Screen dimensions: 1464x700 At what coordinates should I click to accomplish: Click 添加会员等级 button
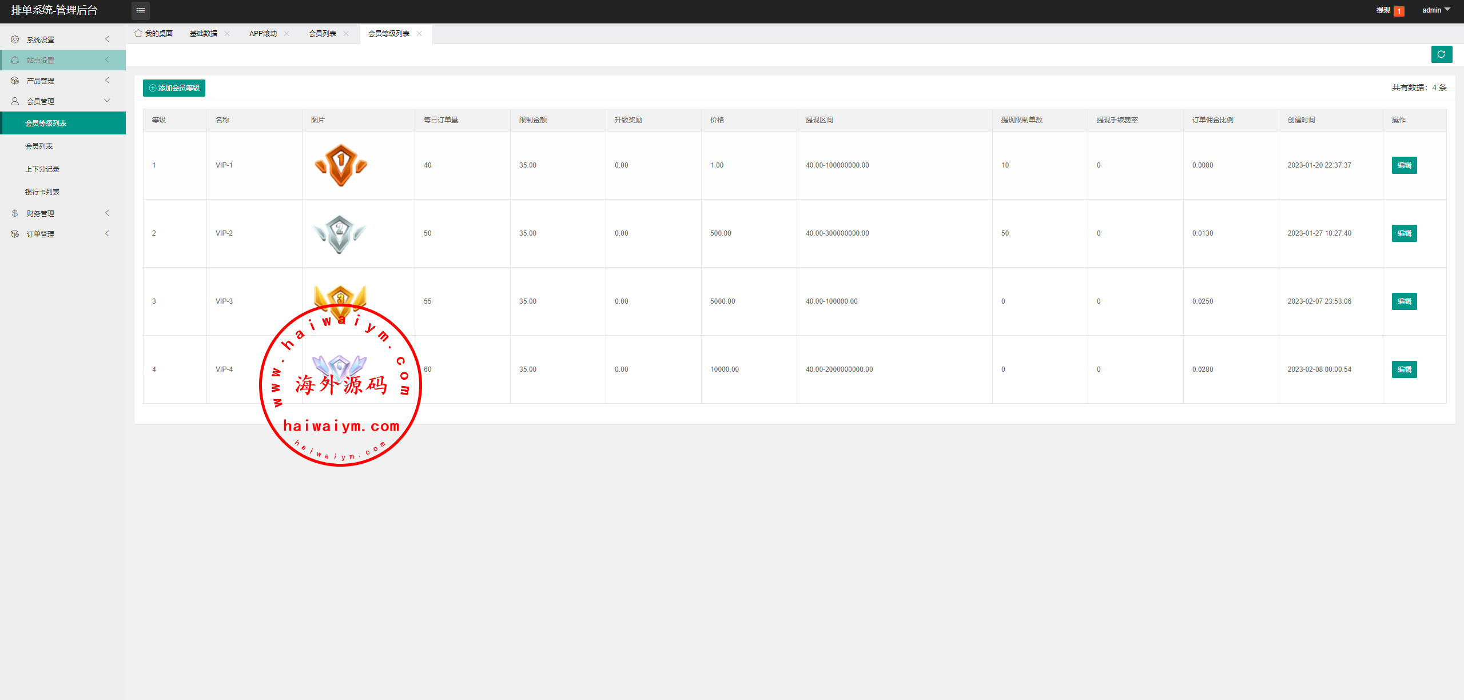174,88
